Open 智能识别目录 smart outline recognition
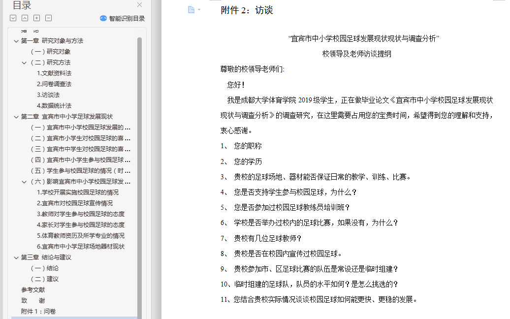This screenshot has width=510, height=319. pyautogui.click(x=122, y=19)
